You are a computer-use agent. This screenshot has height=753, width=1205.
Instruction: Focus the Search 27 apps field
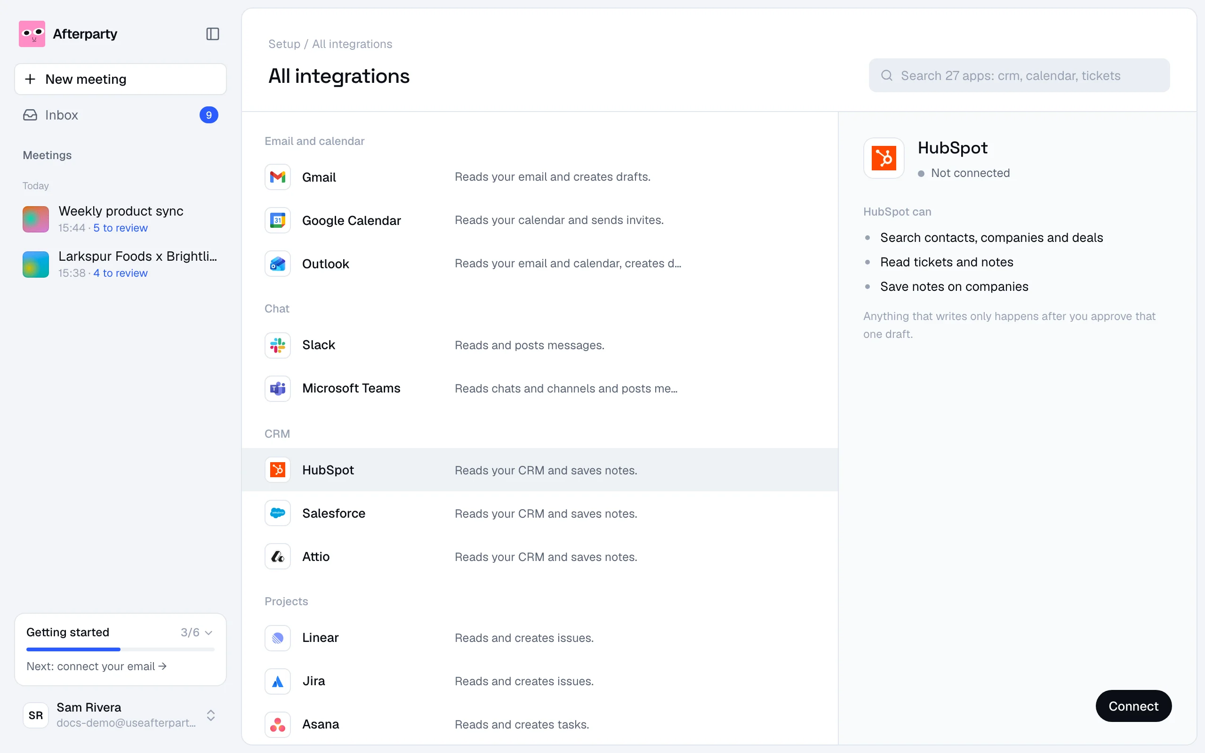(1019, 75)
